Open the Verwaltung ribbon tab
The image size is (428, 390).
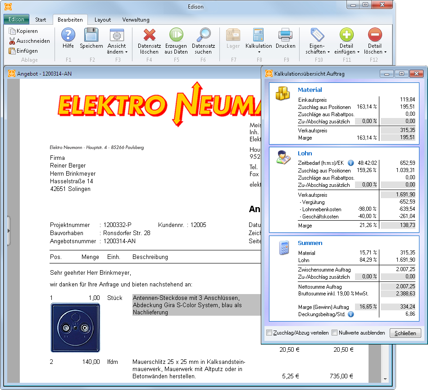pyautogui.click(x=136, y=20)
